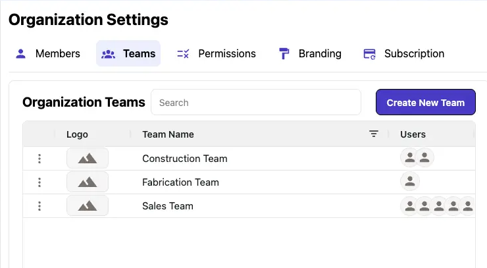This screenshot has height=268, width=487.
Task: Open Construction Team row options menu
Action: point(39,159)
